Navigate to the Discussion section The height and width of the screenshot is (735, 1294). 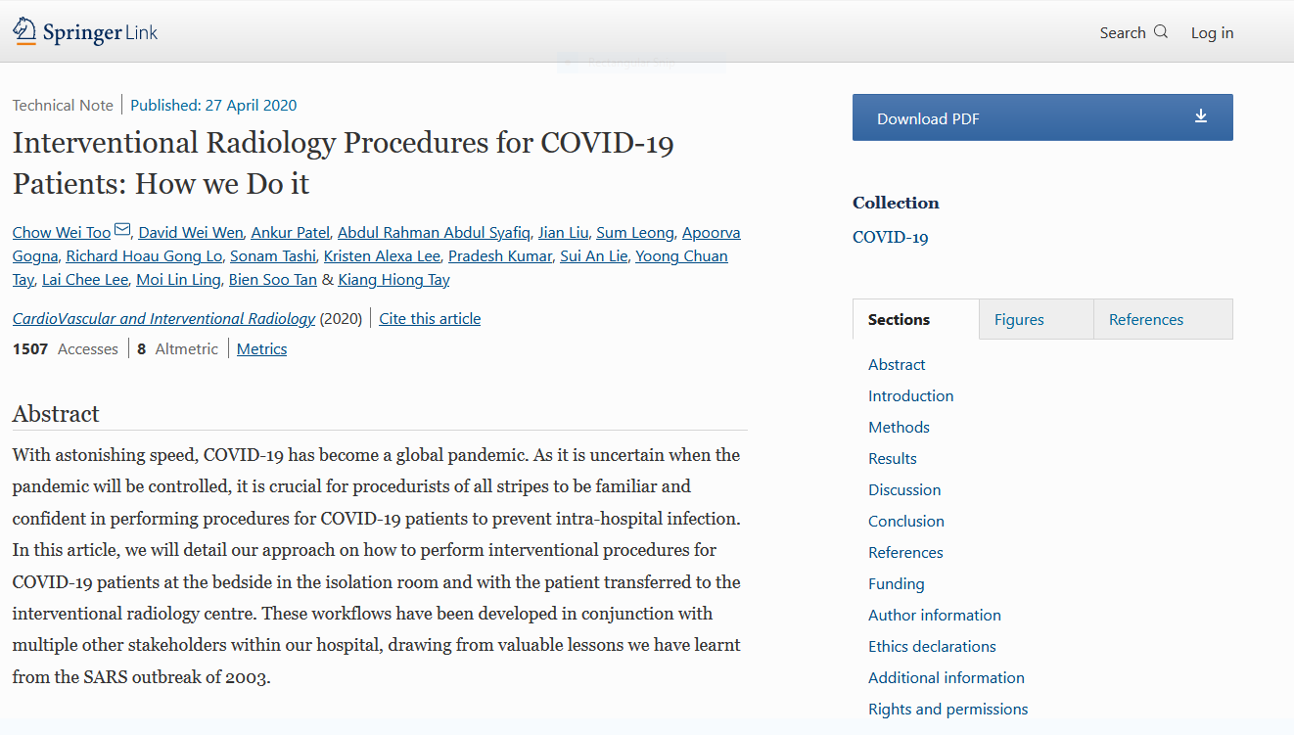point(903,490)
